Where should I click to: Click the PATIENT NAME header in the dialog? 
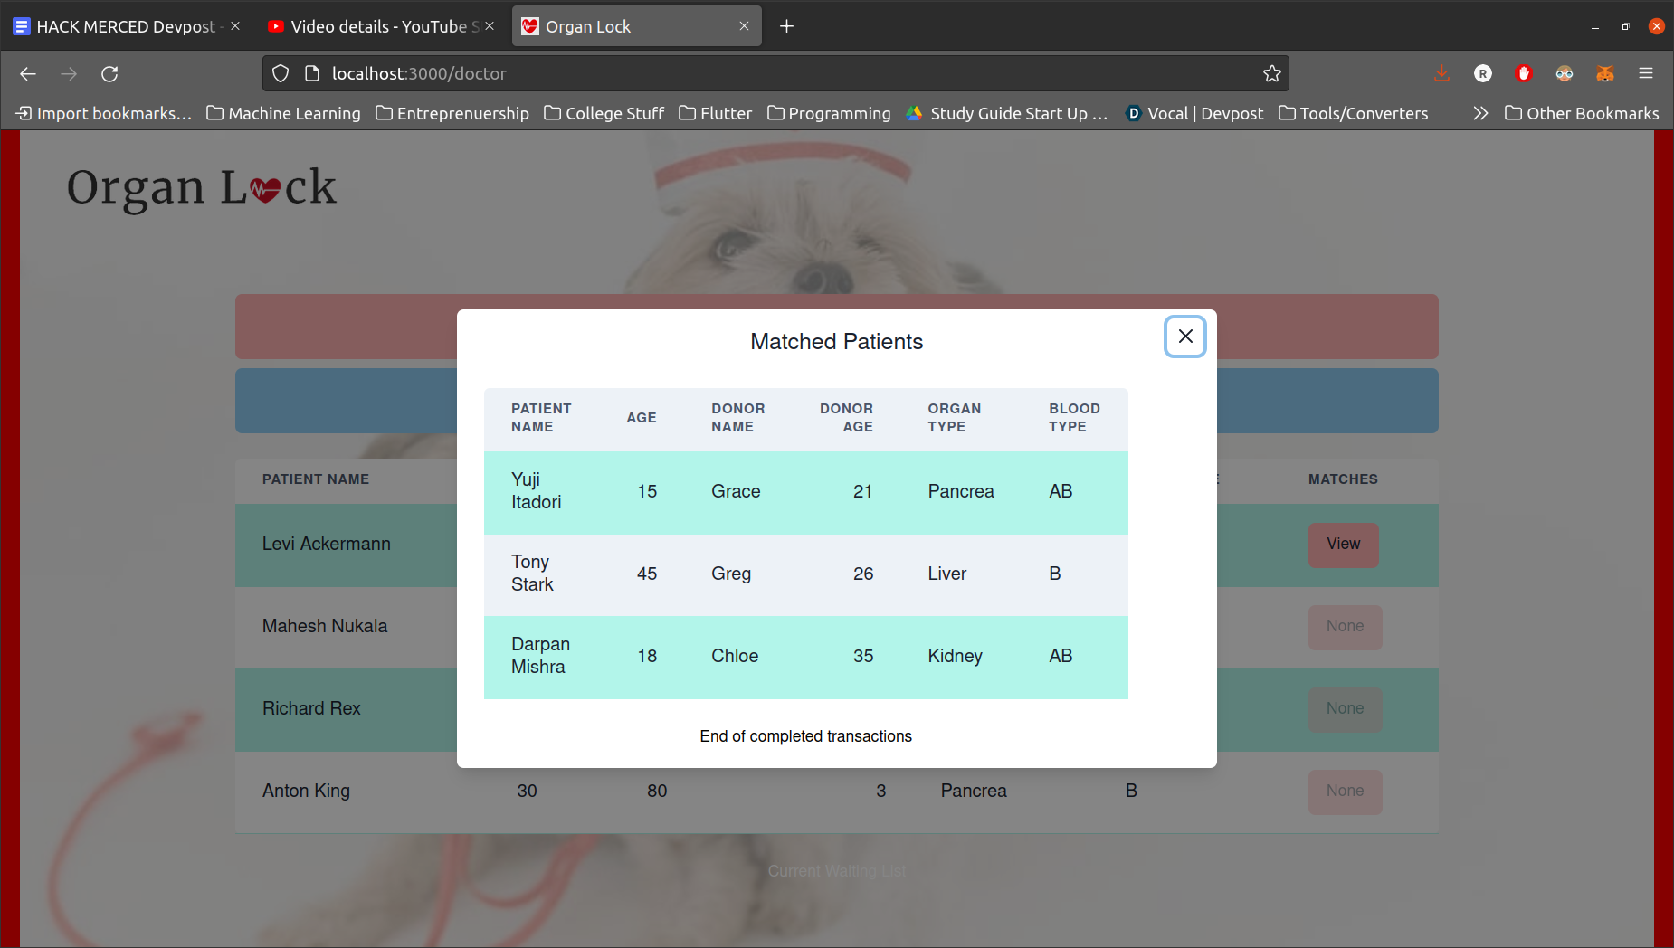[541, 418]
